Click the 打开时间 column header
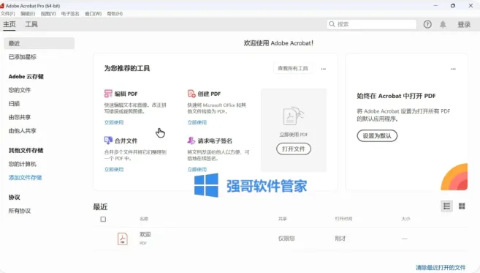This screenshot has height=273, width=480. pyautogui.click(x=343, y=219)
